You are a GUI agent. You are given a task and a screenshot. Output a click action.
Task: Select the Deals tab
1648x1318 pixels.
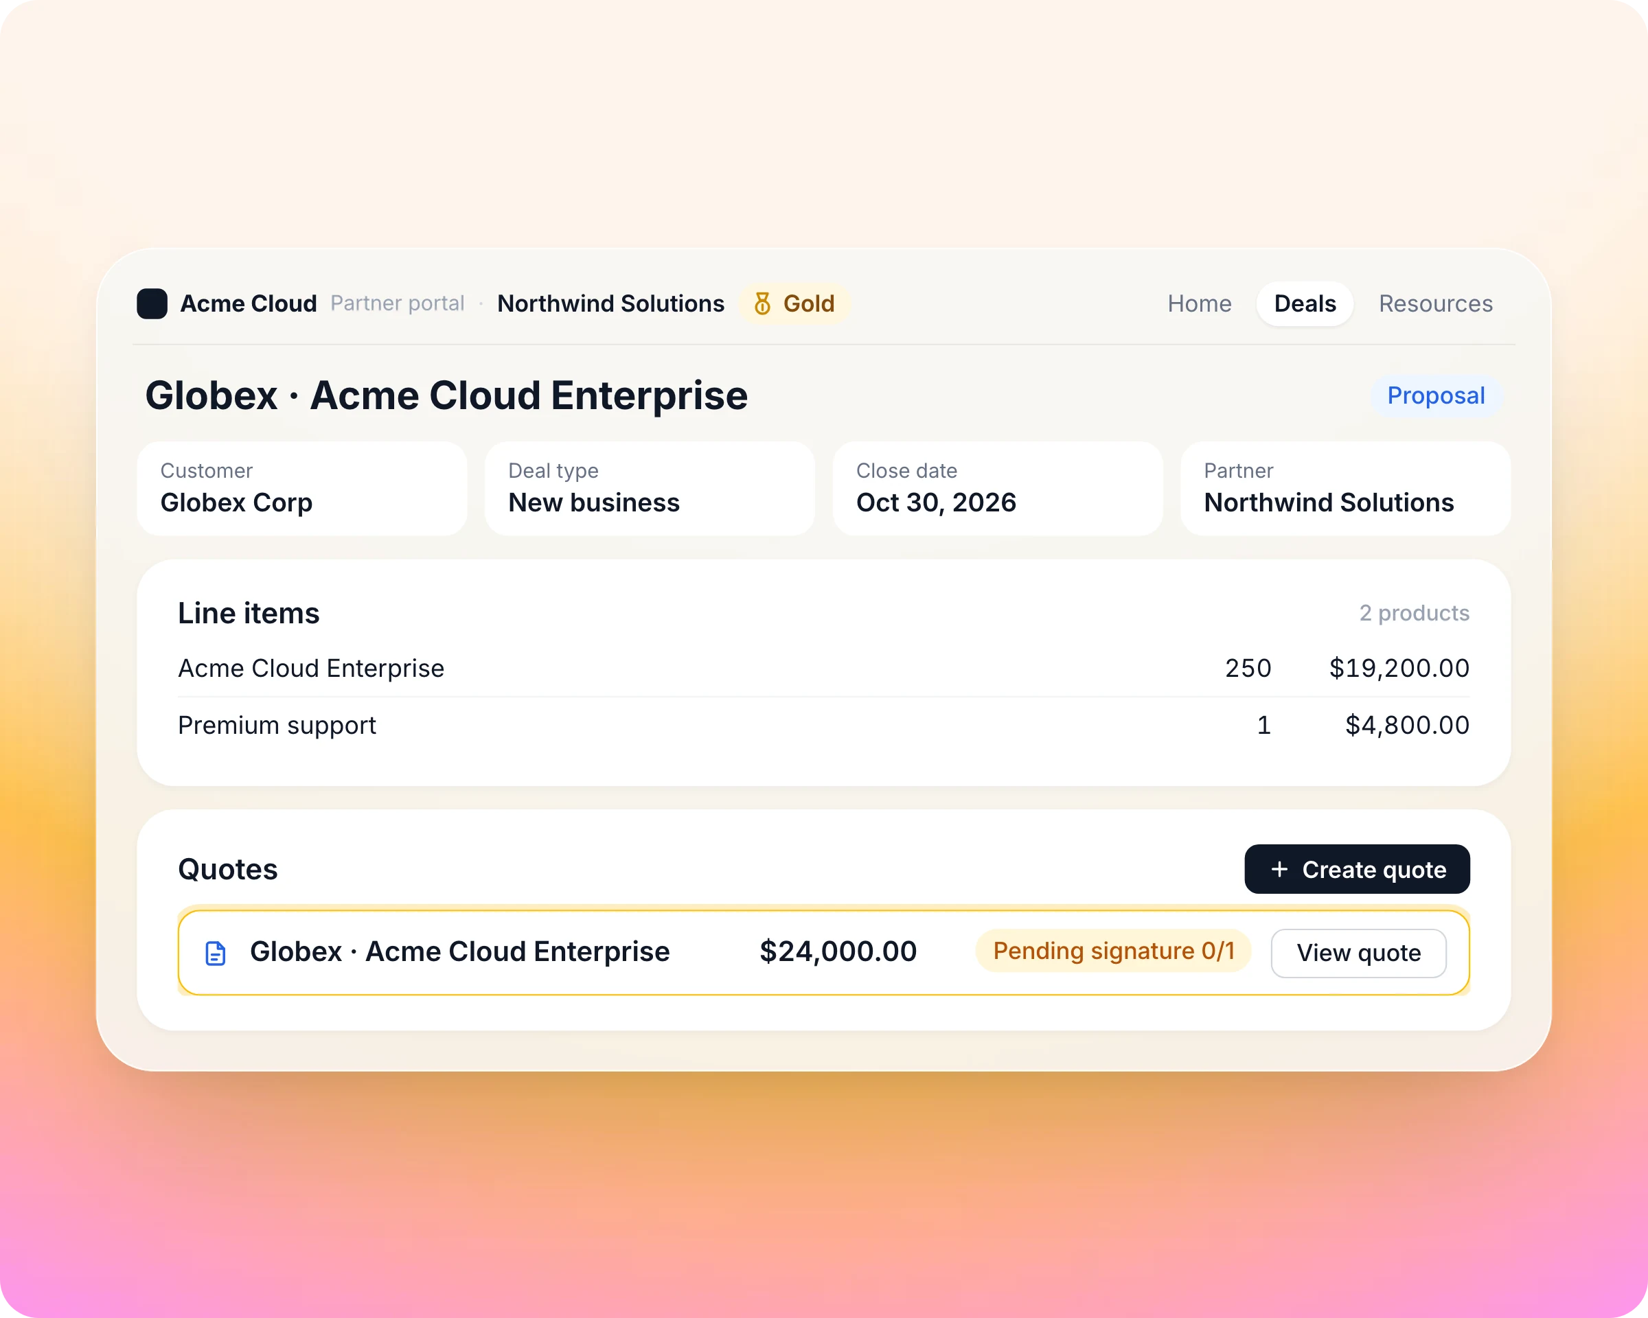pos(1305,303)
